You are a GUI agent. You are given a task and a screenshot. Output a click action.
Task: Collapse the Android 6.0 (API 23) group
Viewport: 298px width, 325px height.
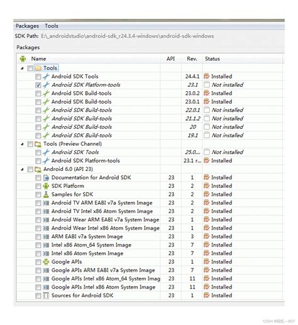point(22,169)
